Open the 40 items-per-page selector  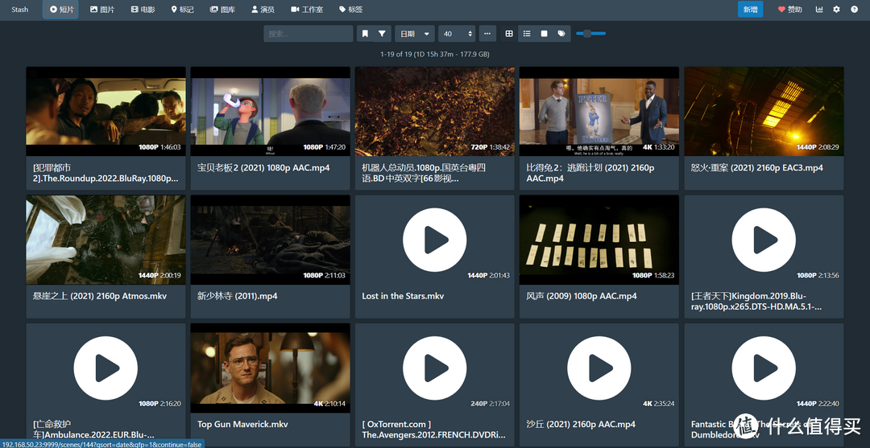point(457,34)
